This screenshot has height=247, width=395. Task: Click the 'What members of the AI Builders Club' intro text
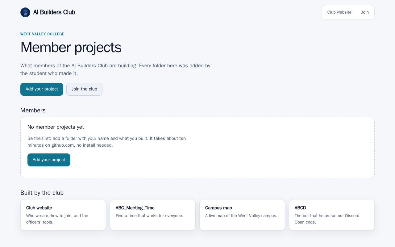pos(115,69)
